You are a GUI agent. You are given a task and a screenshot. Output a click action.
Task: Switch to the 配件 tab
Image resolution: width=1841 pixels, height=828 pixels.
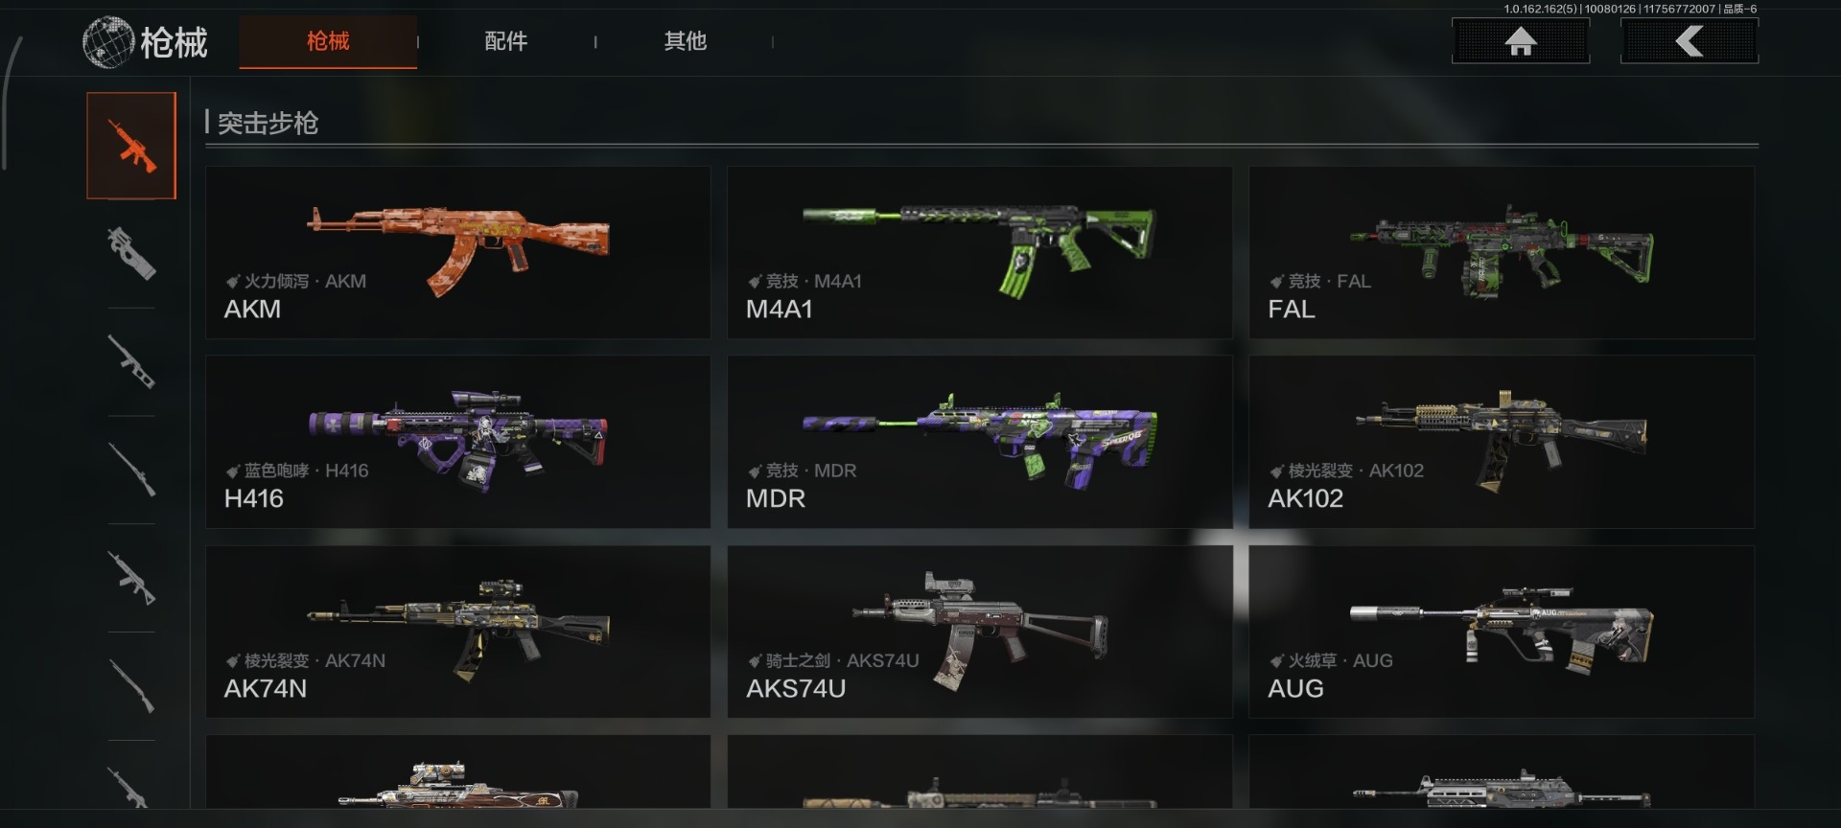coord(506,41)
